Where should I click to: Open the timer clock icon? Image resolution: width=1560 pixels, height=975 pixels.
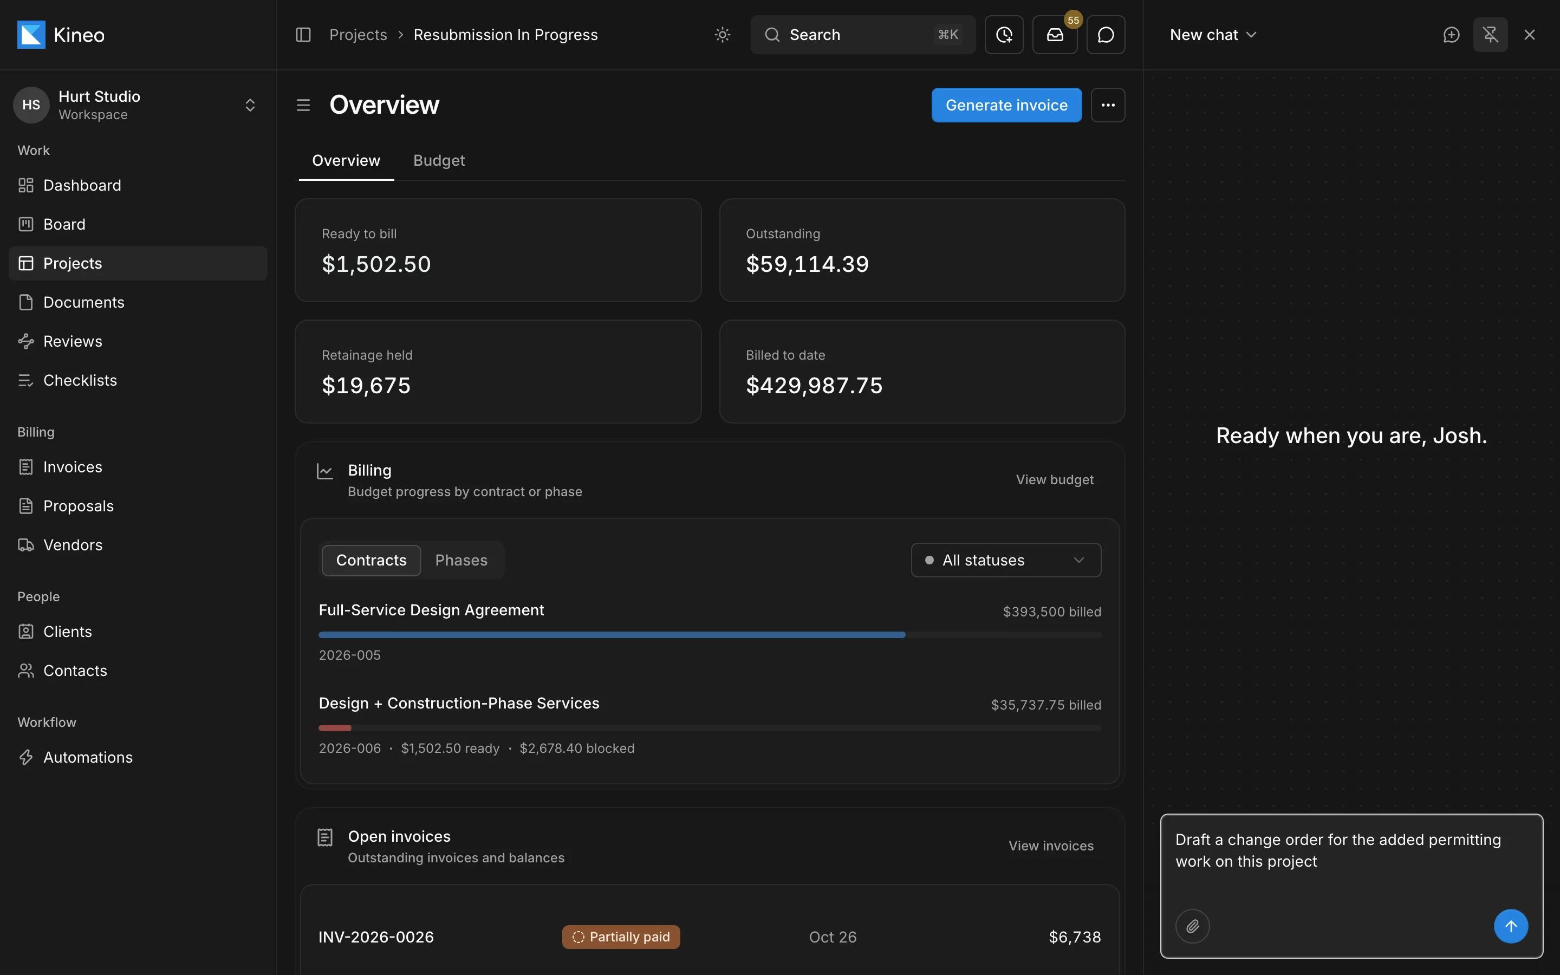coord(1004,35)
